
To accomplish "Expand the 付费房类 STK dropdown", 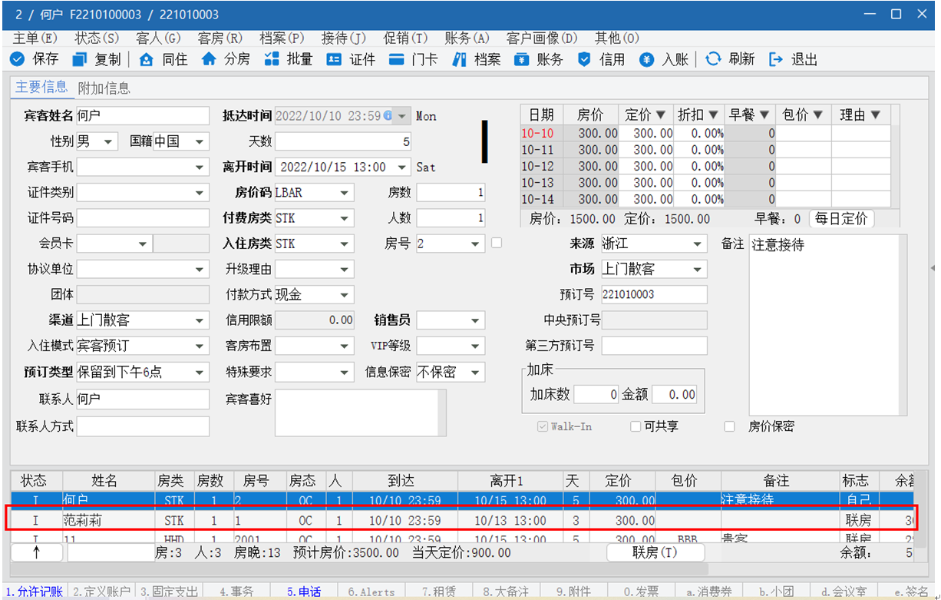I will [345, 218].
